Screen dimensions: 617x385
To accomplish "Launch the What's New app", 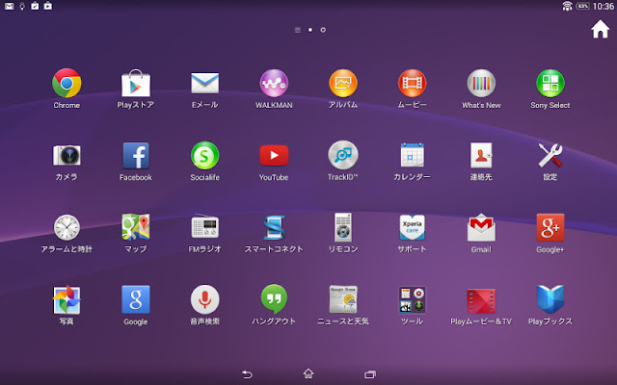I will [481, 83].
